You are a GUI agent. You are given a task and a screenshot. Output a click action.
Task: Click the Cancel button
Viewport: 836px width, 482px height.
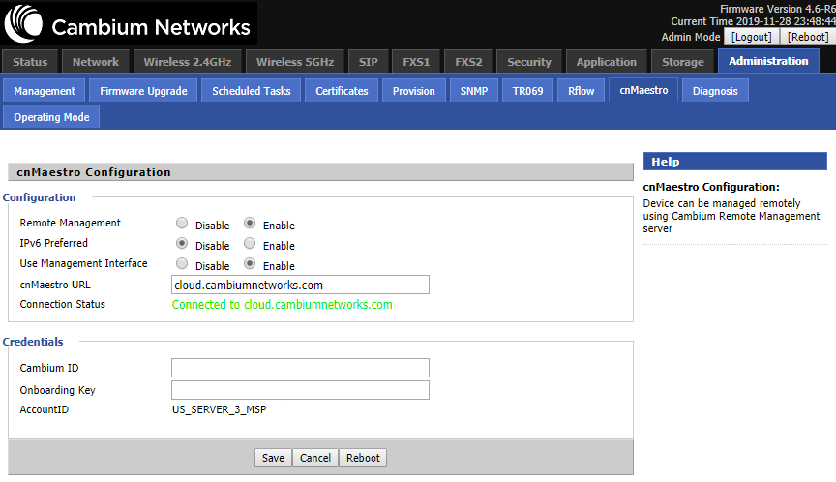(x=315, y=458)
